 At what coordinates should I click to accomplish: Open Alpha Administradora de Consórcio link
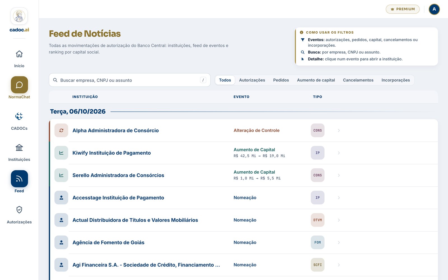116,130
